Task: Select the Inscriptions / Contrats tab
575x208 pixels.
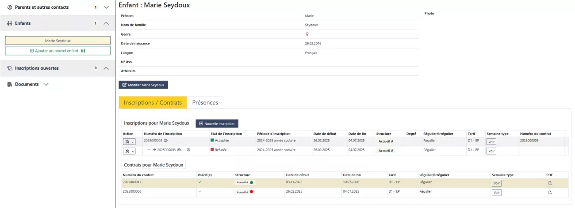Action: [x=153, y=102]
